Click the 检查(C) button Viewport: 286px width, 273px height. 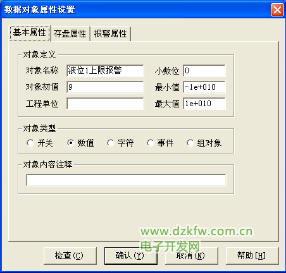click(x=70, y=256)
